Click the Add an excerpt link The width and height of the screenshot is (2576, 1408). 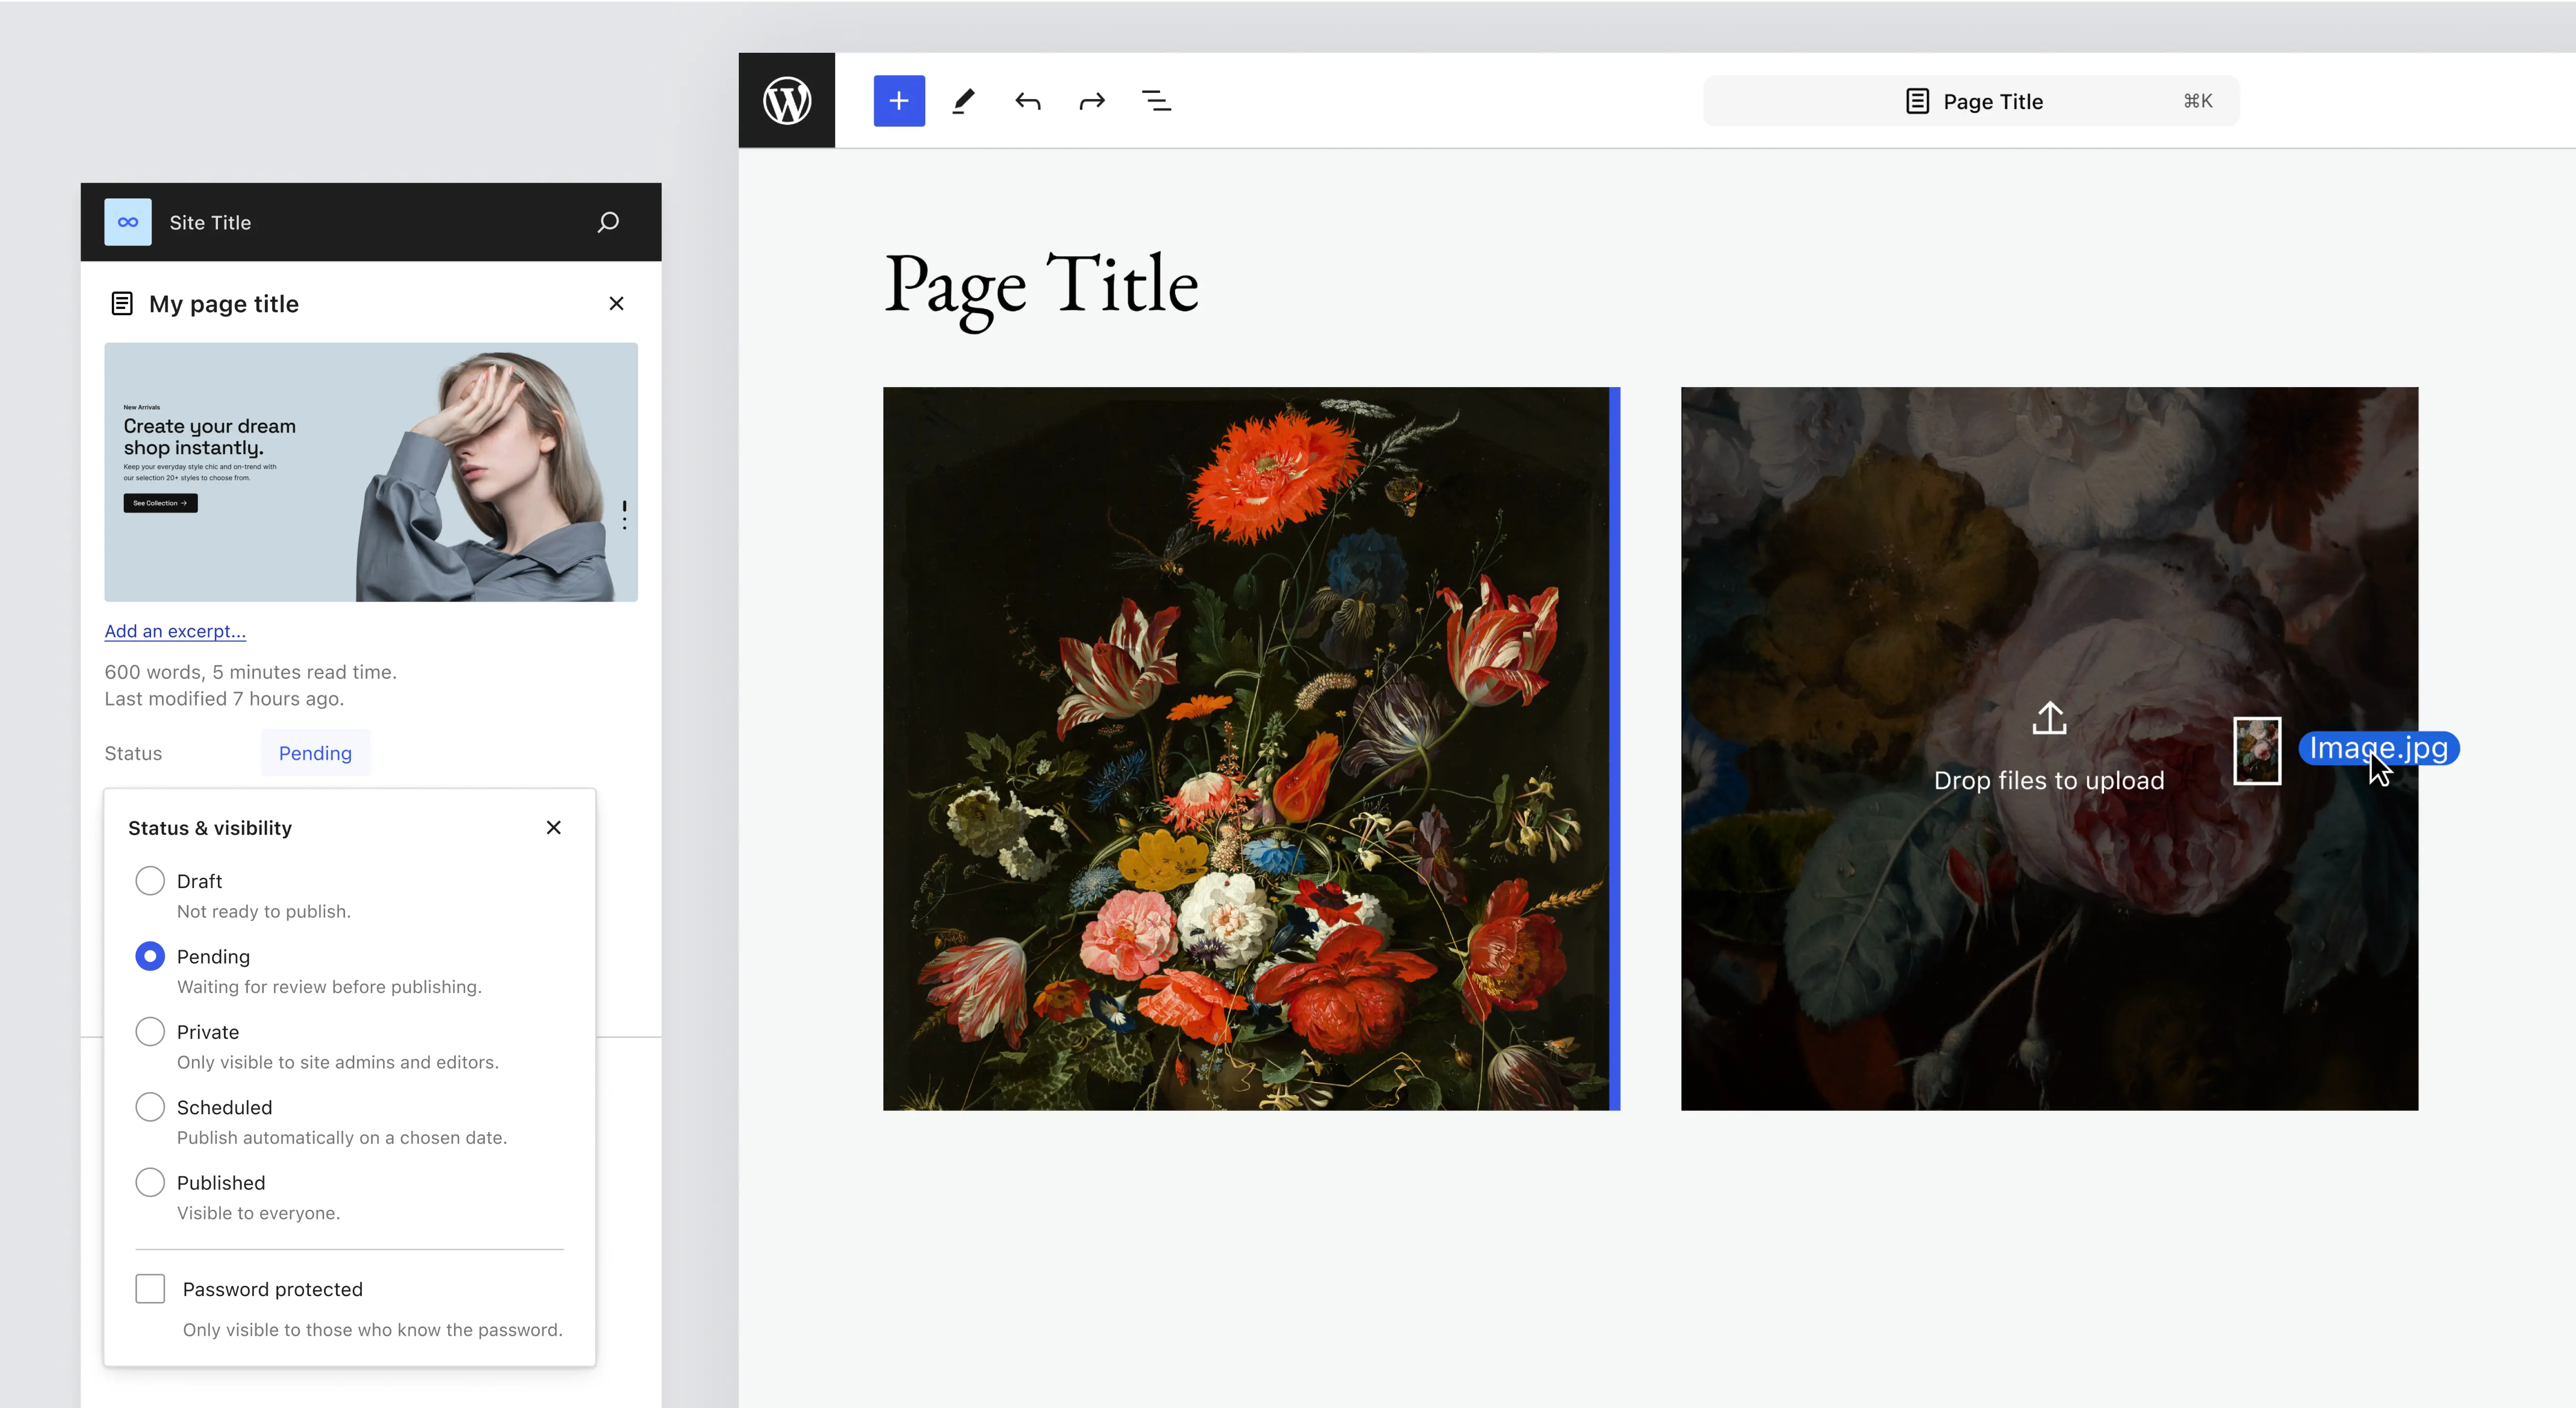[x=175, y=631]
